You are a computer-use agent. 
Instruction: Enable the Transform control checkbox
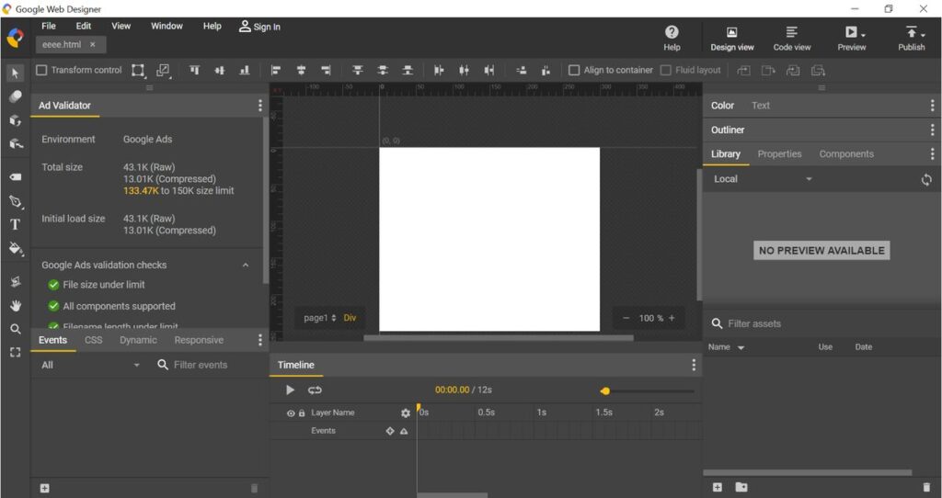41,70
